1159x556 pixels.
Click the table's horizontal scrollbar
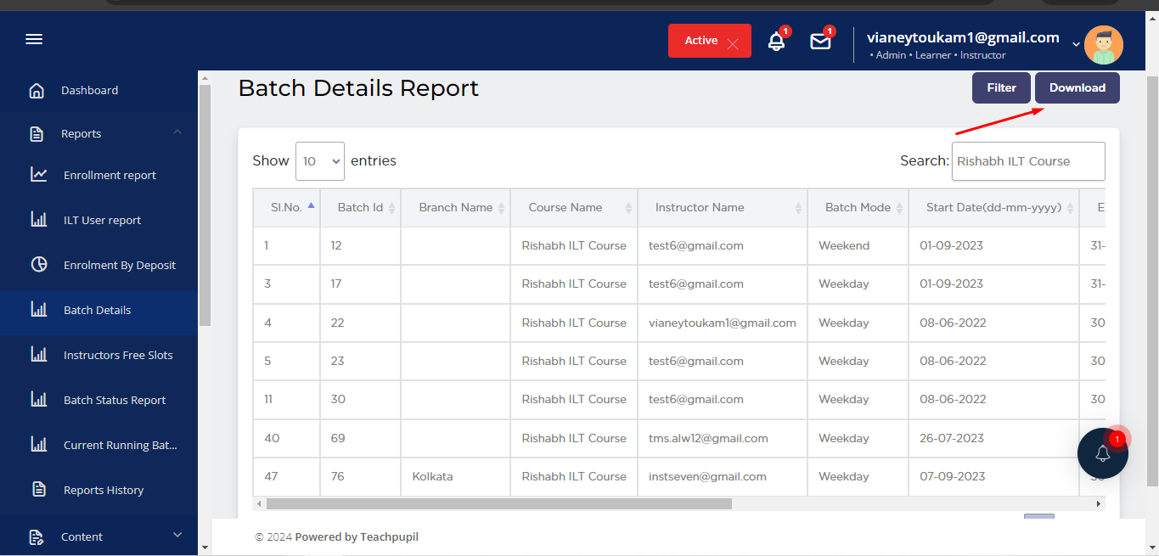point(499,503)
